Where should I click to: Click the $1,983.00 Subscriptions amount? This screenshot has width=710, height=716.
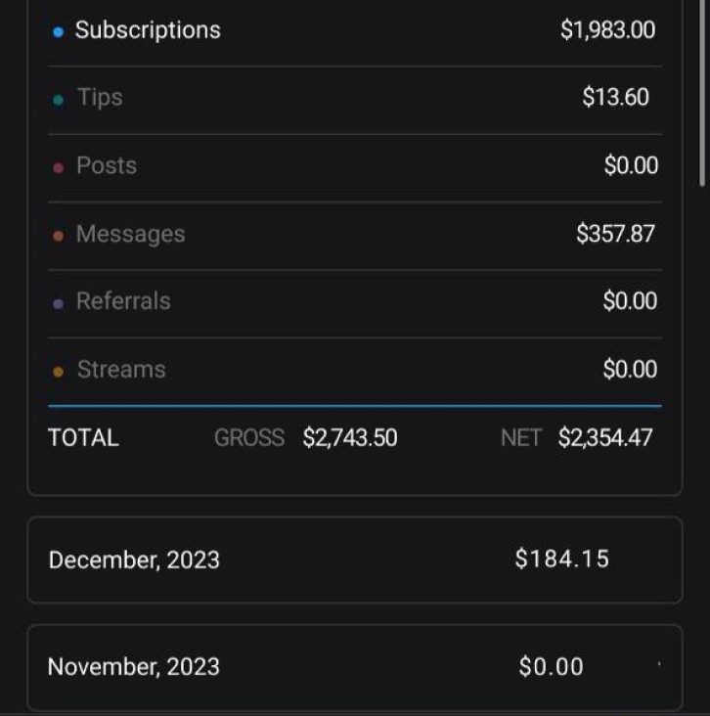coord(607,30)
